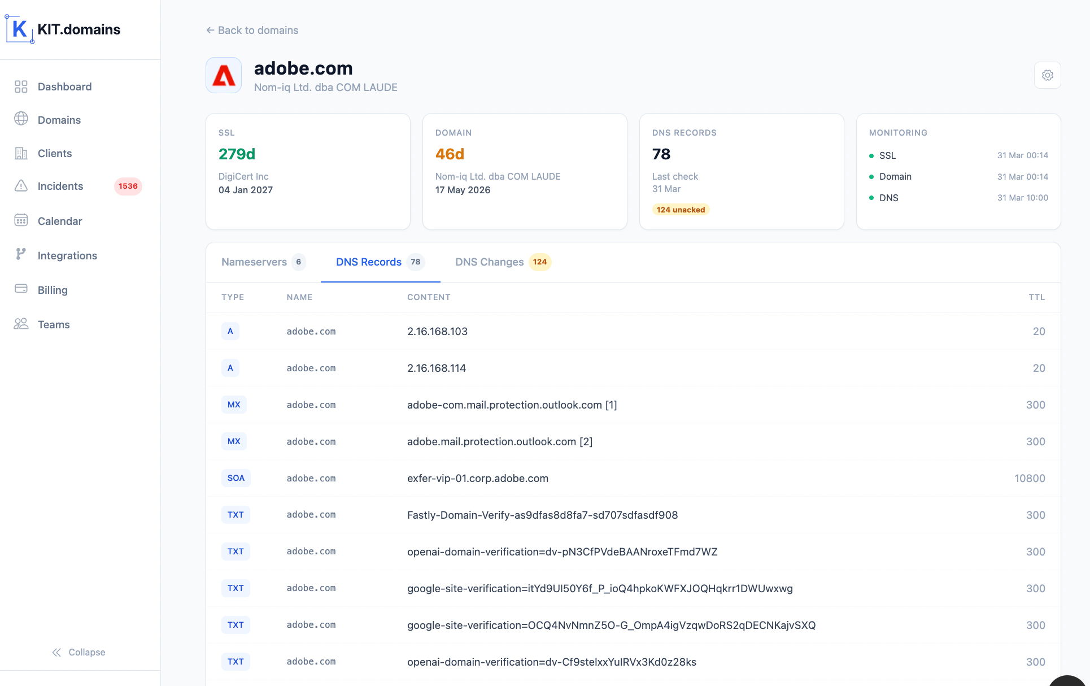
Task: Switch to the Nameservers tab
Action: (x=263, y=262)
